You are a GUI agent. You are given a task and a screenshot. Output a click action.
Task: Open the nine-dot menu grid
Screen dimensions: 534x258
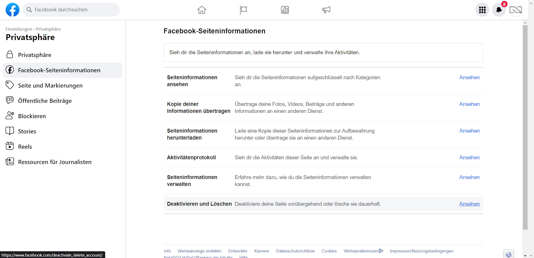click(x=482, y=10)
